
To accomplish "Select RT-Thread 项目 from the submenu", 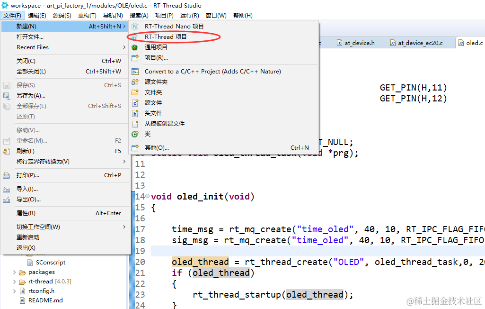I will pyautogui.click(x=224, y=37).
